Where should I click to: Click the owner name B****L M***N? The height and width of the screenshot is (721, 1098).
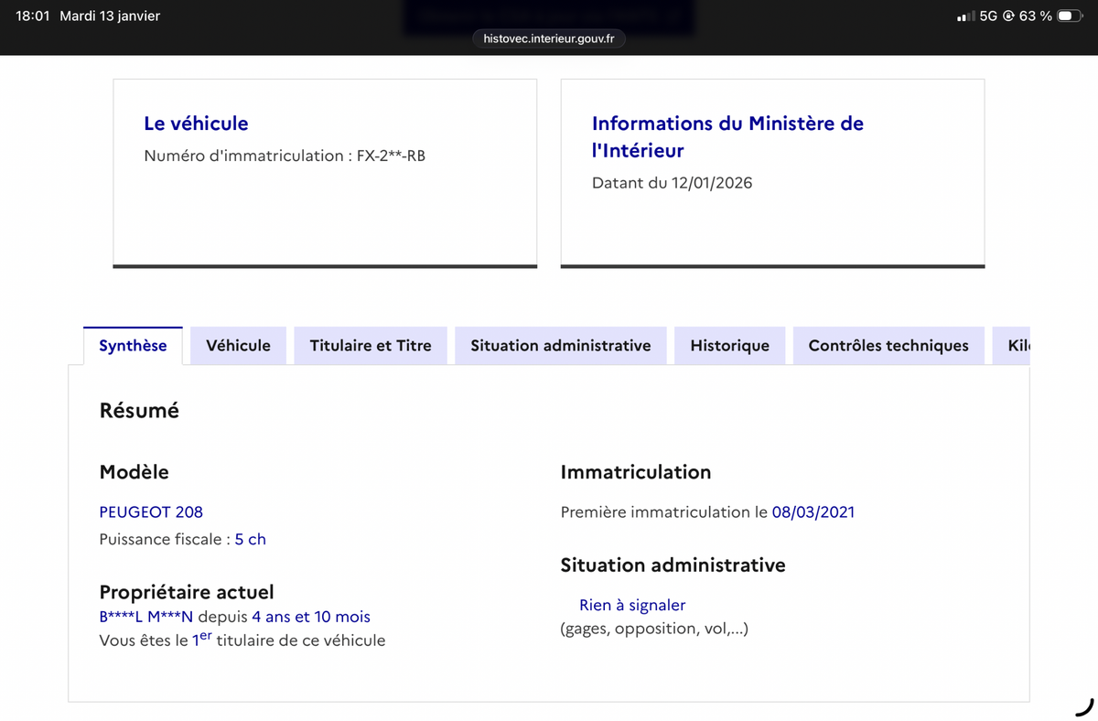coord(146,617)
